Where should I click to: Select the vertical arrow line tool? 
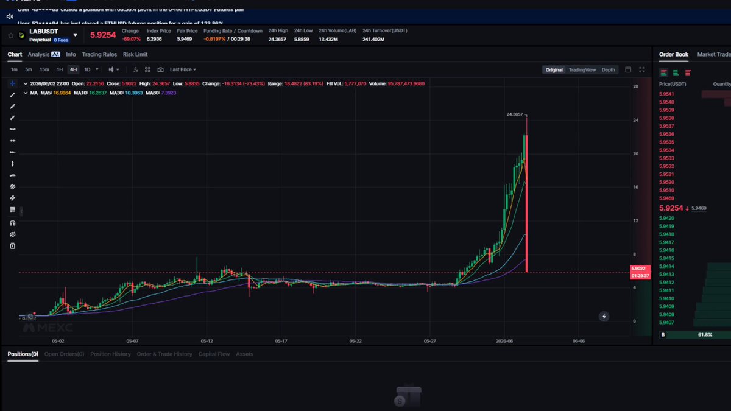pyautogui.click(x=12, y=164)
